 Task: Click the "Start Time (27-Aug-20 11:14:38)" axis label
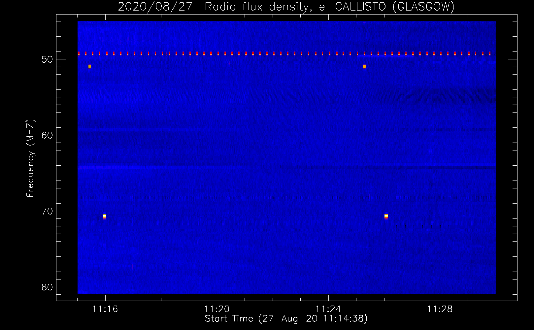pos(286,319)
